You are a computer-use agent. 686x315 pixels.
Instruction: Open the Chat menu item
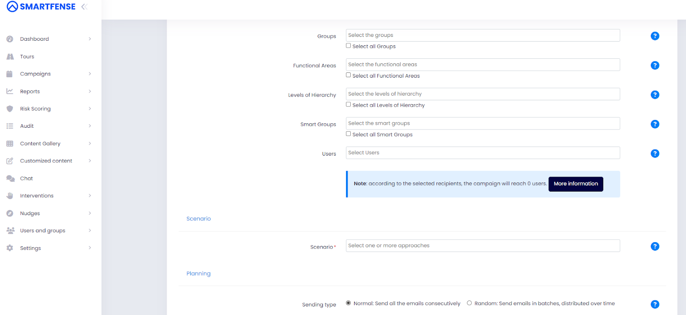point(26,179)
